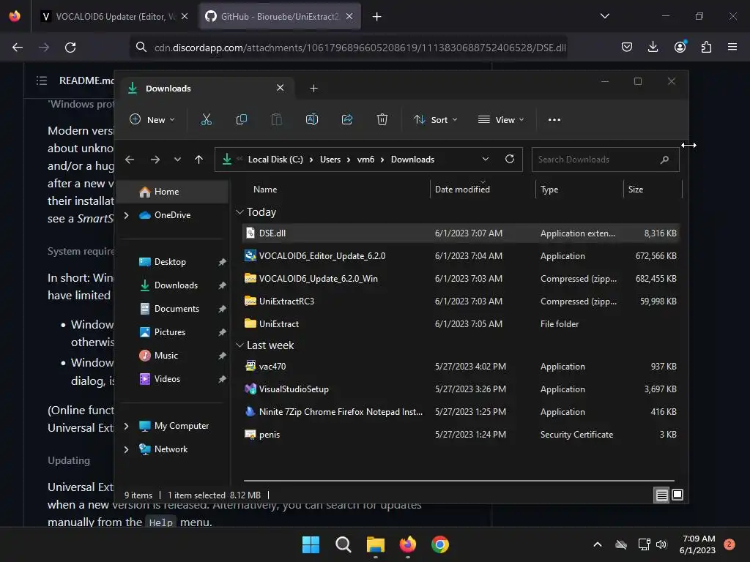750x562 pixels.
Task: Open the View dropdown
Action: [501, 119]
